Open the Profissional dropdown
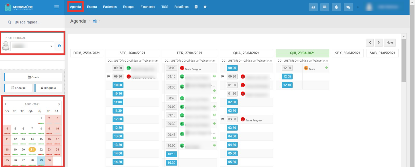Screen dimensions: 415x167 [x=32, y=46]
